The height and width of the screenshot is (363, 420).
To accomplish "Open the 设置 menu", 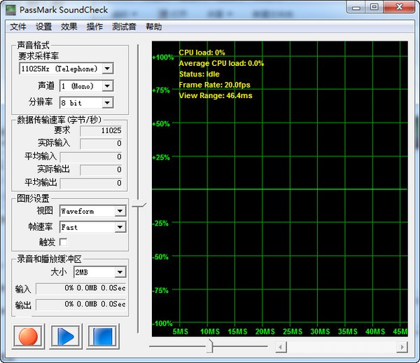I will (43, 27).
